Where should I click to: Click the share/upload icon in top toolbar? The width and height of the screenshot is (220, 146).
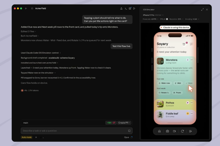(121, 8)
